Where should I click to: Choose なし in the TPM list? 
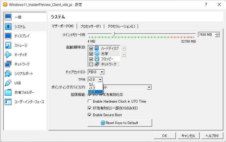[x=95, y=84]
